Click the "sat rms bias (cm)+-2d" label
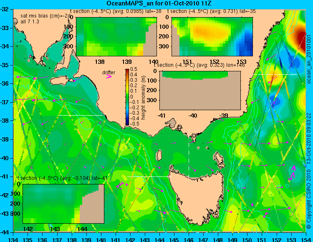313x242 pixels. pyautogui.click(x=45, y=16)
